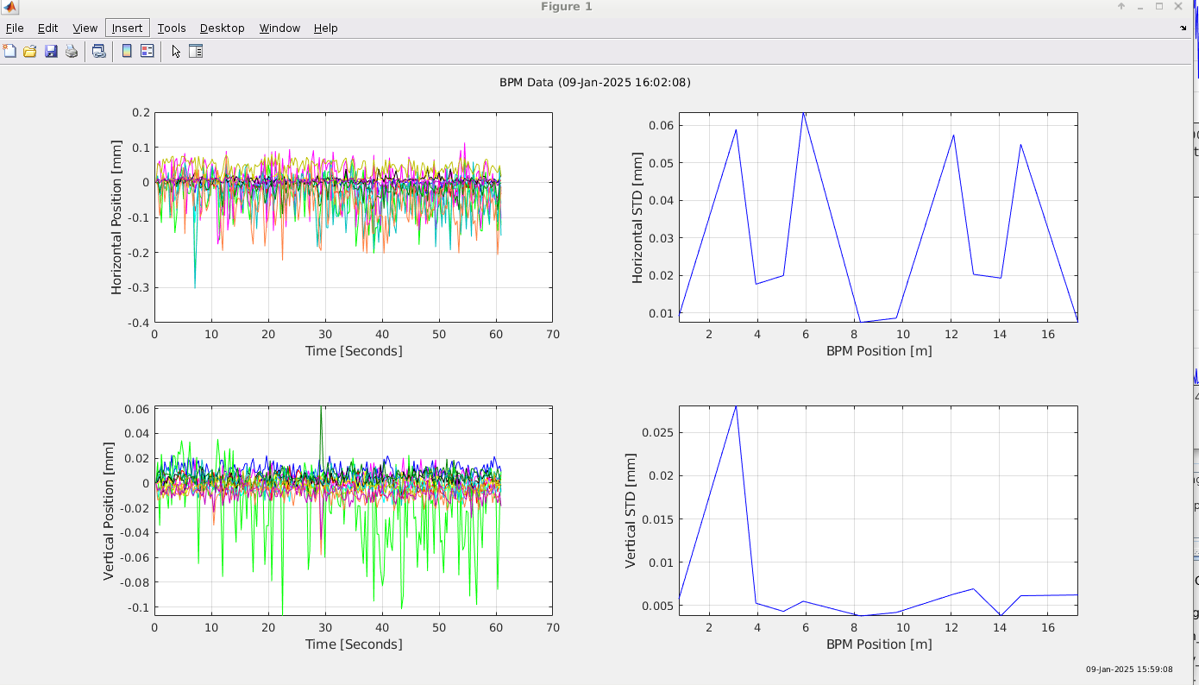Image resolution: width=1199 pixels, height=685 pixels.
Task: Click the title bar up-arrow button
Action: [x=1121, y=7]
